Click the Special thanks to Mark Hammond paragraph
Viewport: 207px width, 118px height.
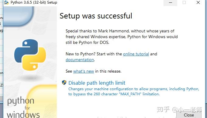[122, 37]
